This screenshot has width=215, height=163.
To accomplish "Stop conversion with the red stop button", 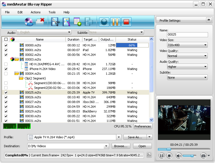I will [126, 22].
